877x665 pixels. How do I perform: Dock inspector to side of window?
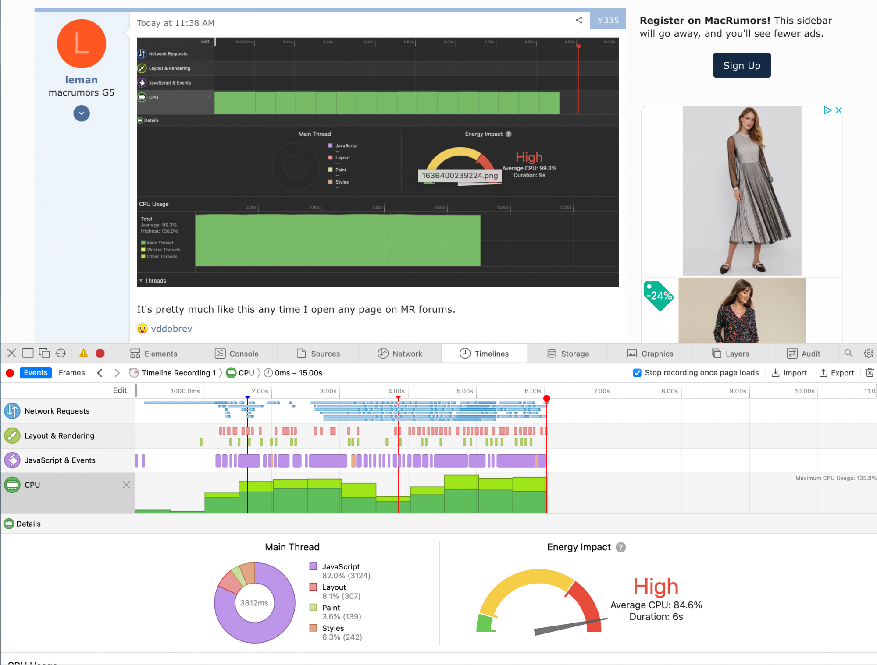click(28, 353)
